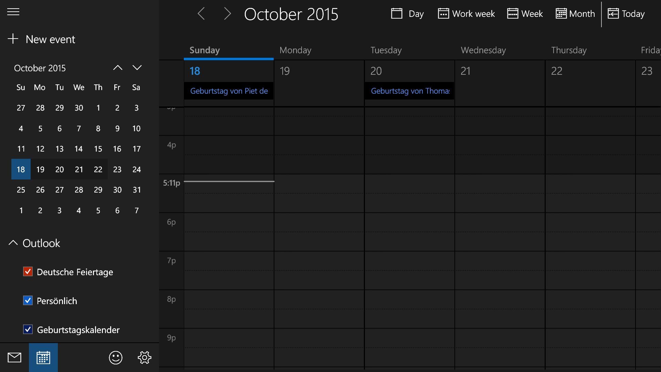Screen dimensions: 661x372
Task: Switch to Work week view
Action: [x=466, y=14]
